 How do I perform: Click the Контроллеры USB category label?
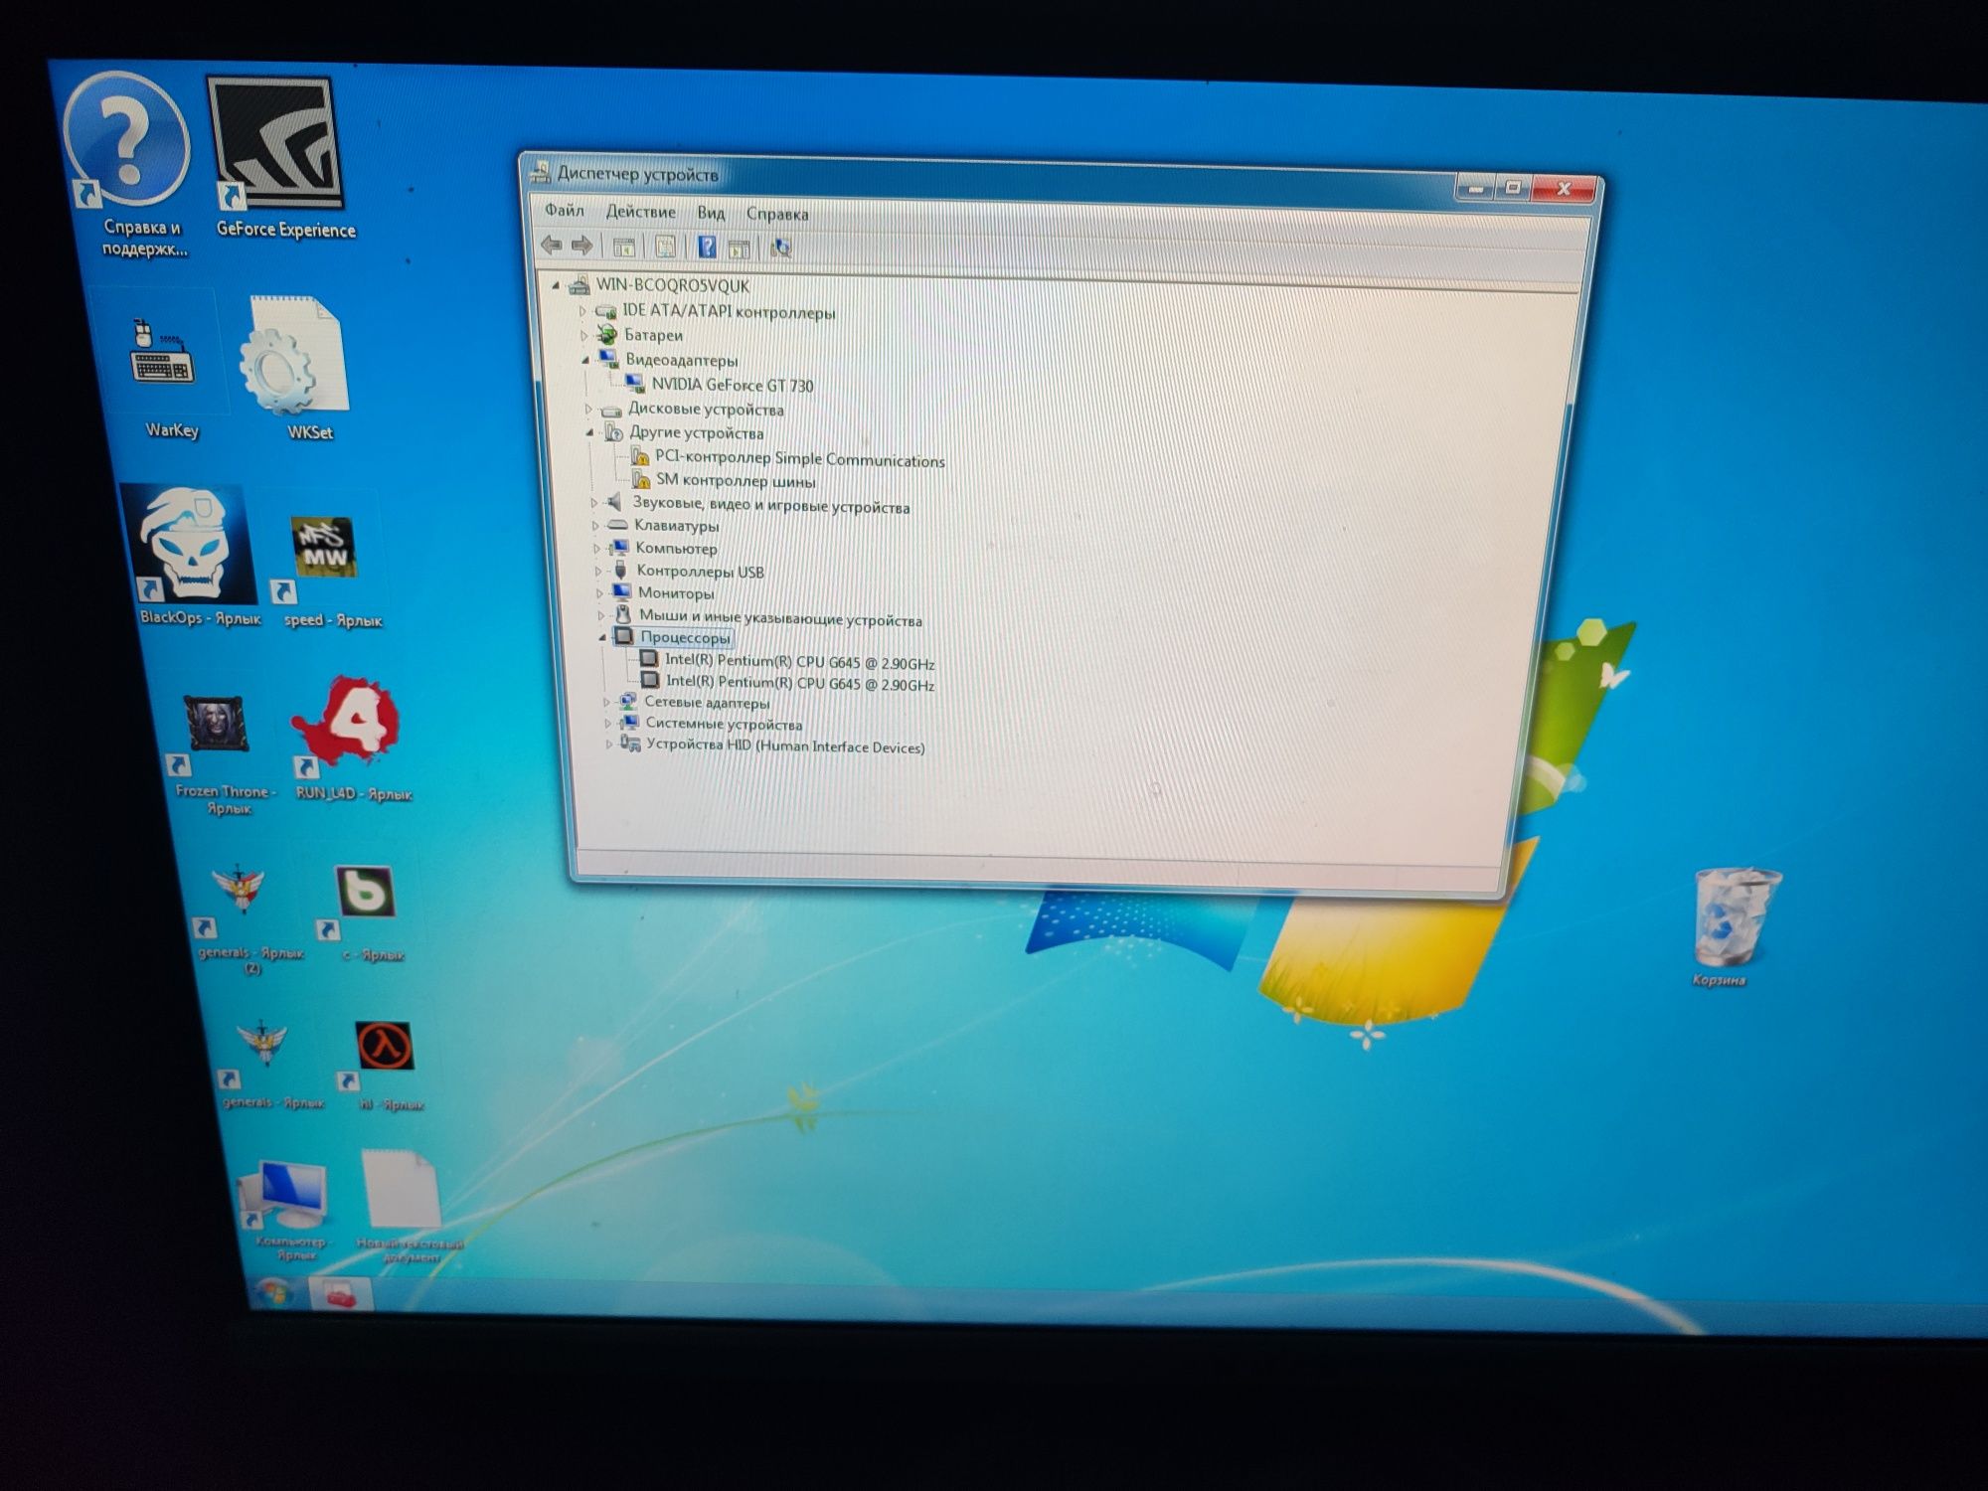coord(701,571)
